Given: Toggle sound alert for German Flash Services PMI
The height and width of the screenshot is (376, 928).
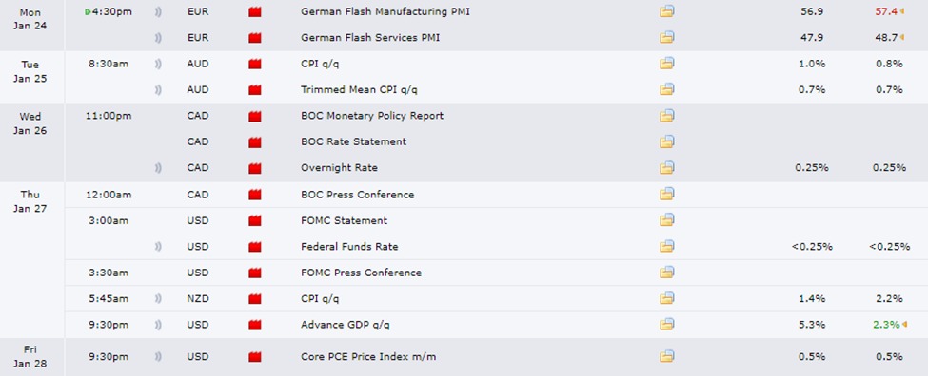Looking at the screenshot, I should (x=158, y=38).
